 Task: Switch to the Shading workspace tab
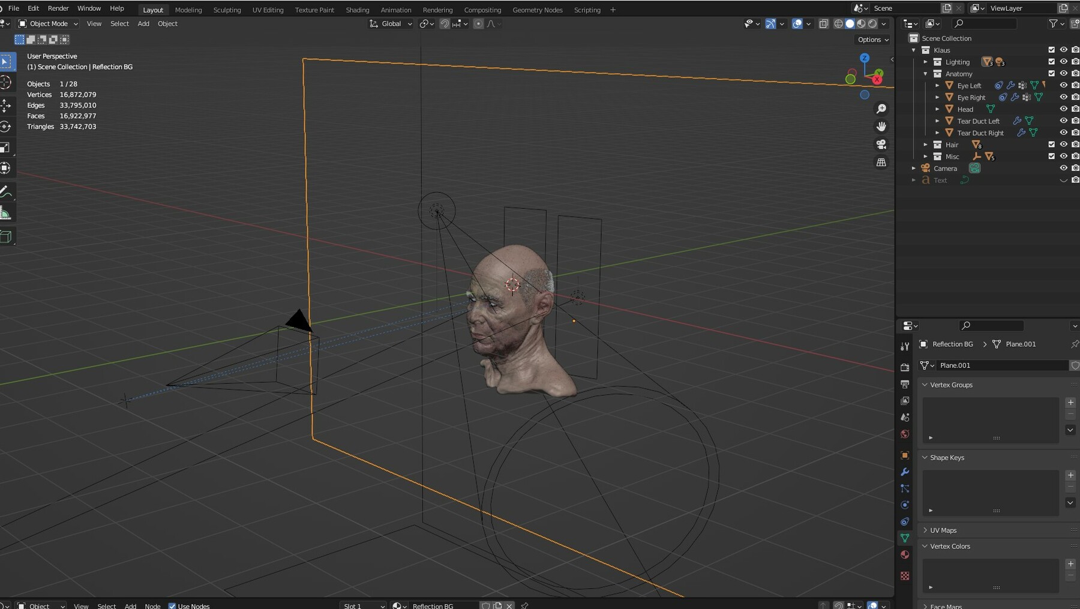pyautogui.click(x=358, y=10)
